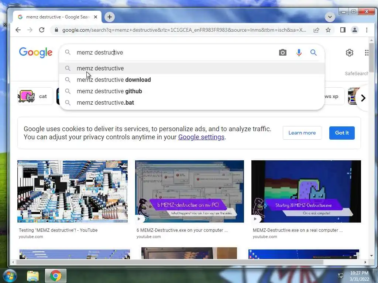Select suggestion 'memz destructive.bat'

(x=192, y=102)
